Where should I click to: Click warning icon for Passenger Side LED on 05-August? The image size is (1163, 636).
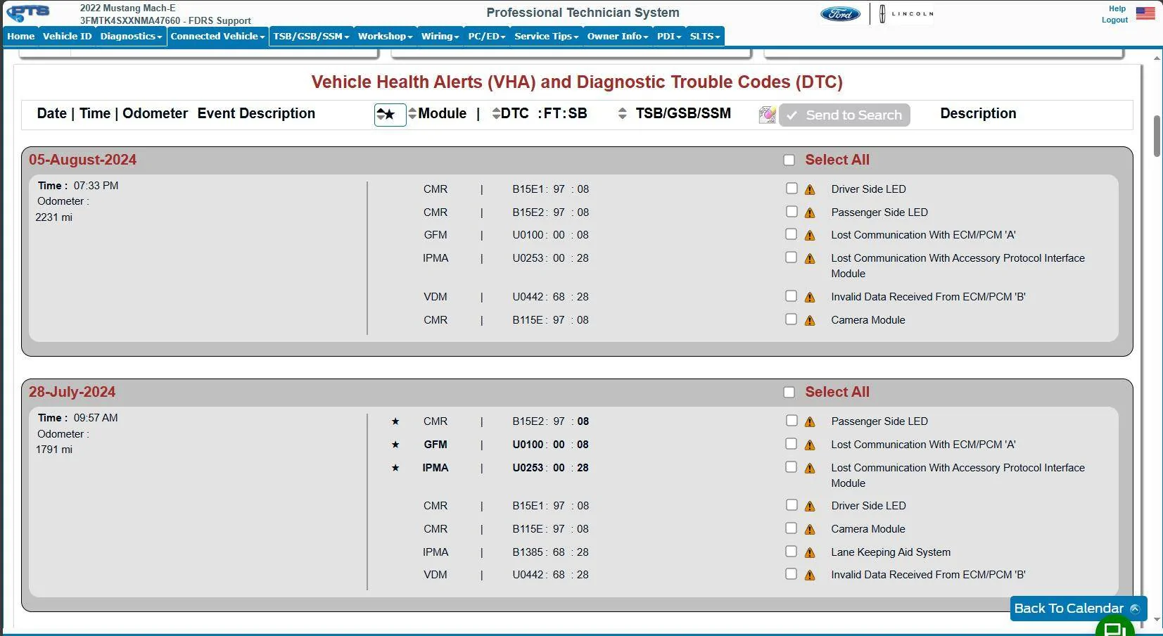click(x=810, y=213)
